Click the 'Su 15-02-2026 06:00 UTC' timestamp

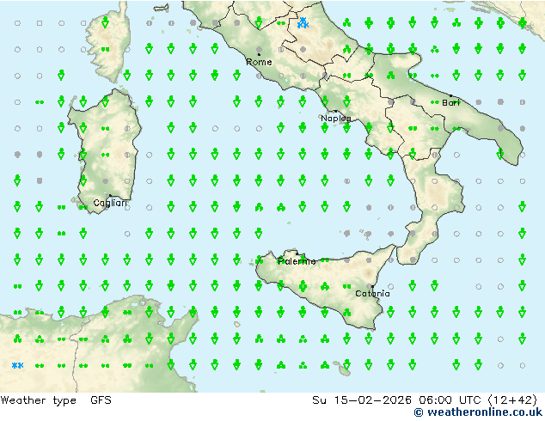click(396, 400)
